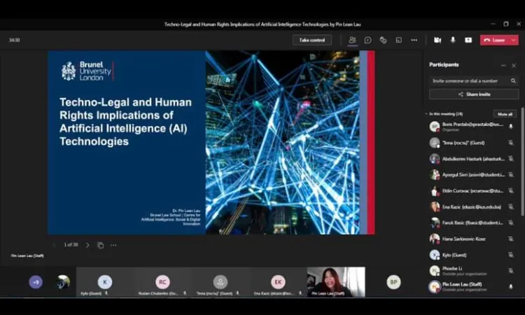Open slide grid view icon below presentation
Screen dimensions: 525x315
[101, 245]
